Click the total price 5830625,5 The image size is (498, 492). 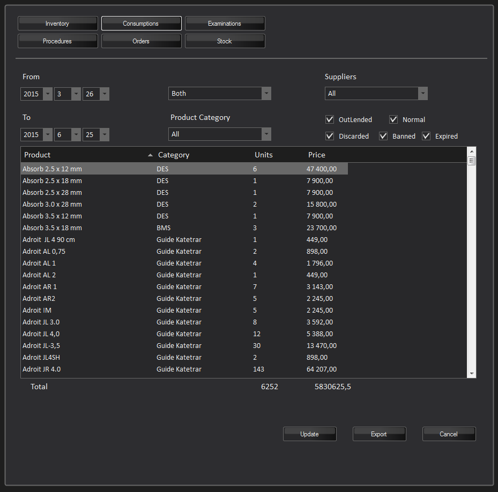click(x=332, y=387)
